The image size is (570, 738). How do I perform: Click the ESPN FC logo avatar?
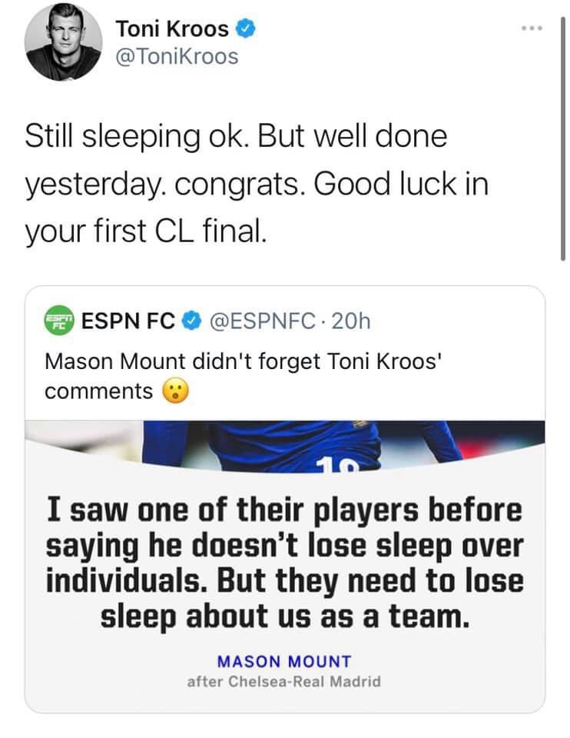58,321
